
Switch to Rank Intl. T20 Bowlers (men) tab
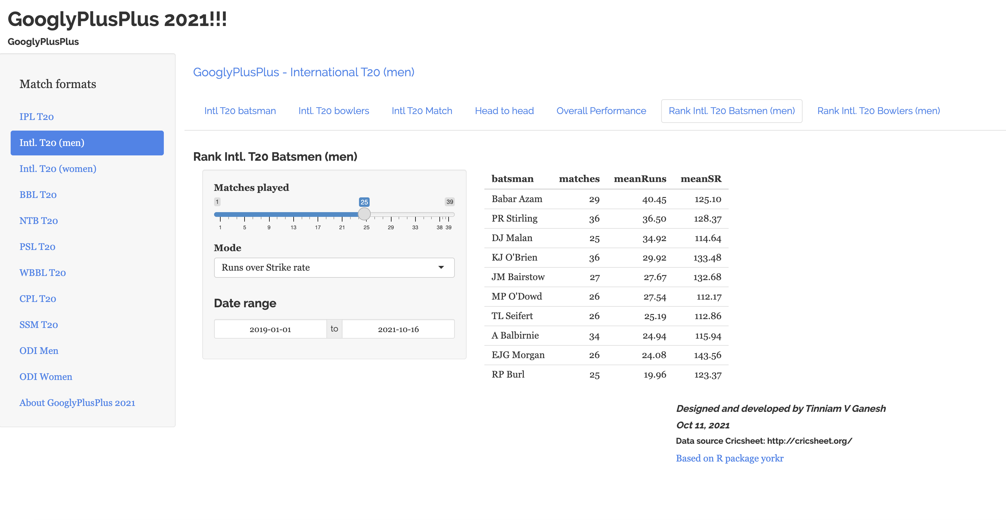tap(878, 111)
